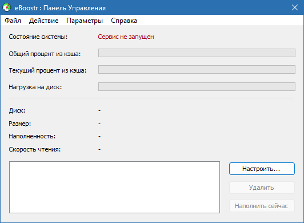Open the Действие menu
Screen dimensions: 304x223
(43, 21)
